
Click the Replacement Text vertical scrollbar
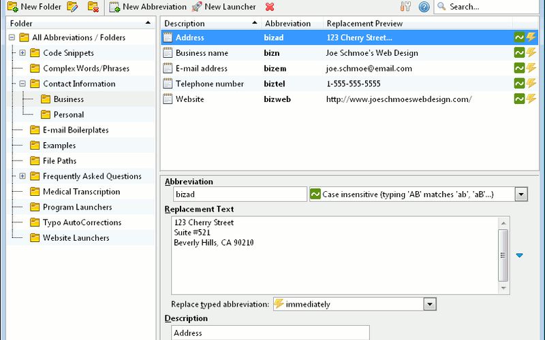coord(503,256)
